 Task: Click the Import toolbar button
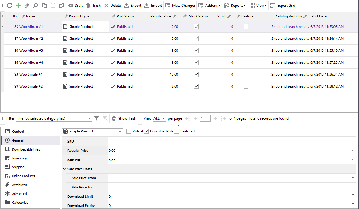[x=153, y=6]
